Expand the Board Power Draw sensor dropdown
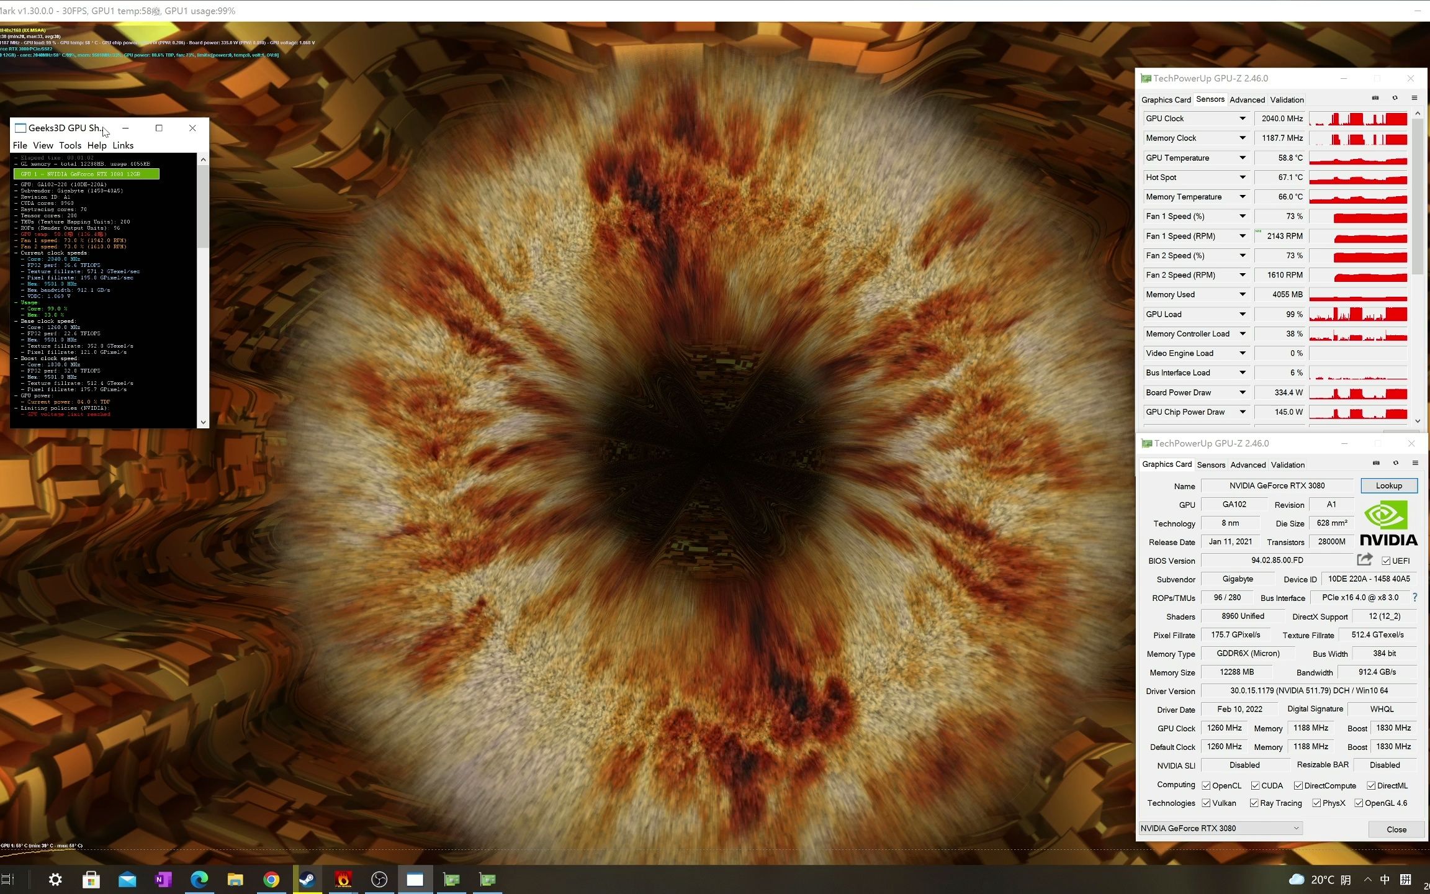The width and height of the screenshot is (1430, 894). click(x=1243, y=392)
